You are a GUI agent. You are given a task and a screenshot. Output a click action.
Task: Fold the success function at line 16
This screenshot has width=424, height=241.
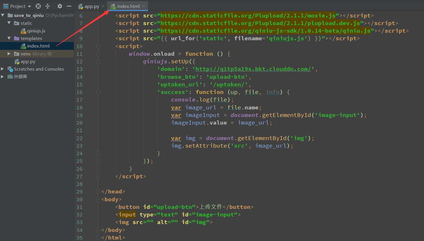pyautogui.click(x=98, y=92)
